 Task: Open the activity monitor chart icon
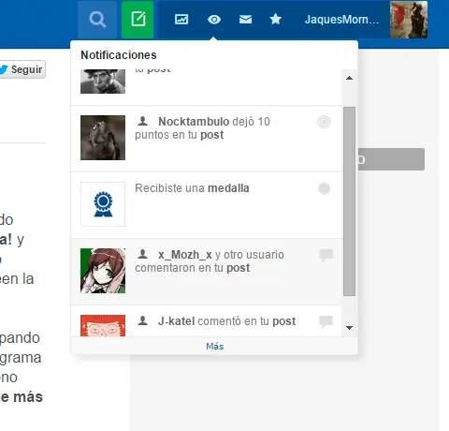pos(181,20)
